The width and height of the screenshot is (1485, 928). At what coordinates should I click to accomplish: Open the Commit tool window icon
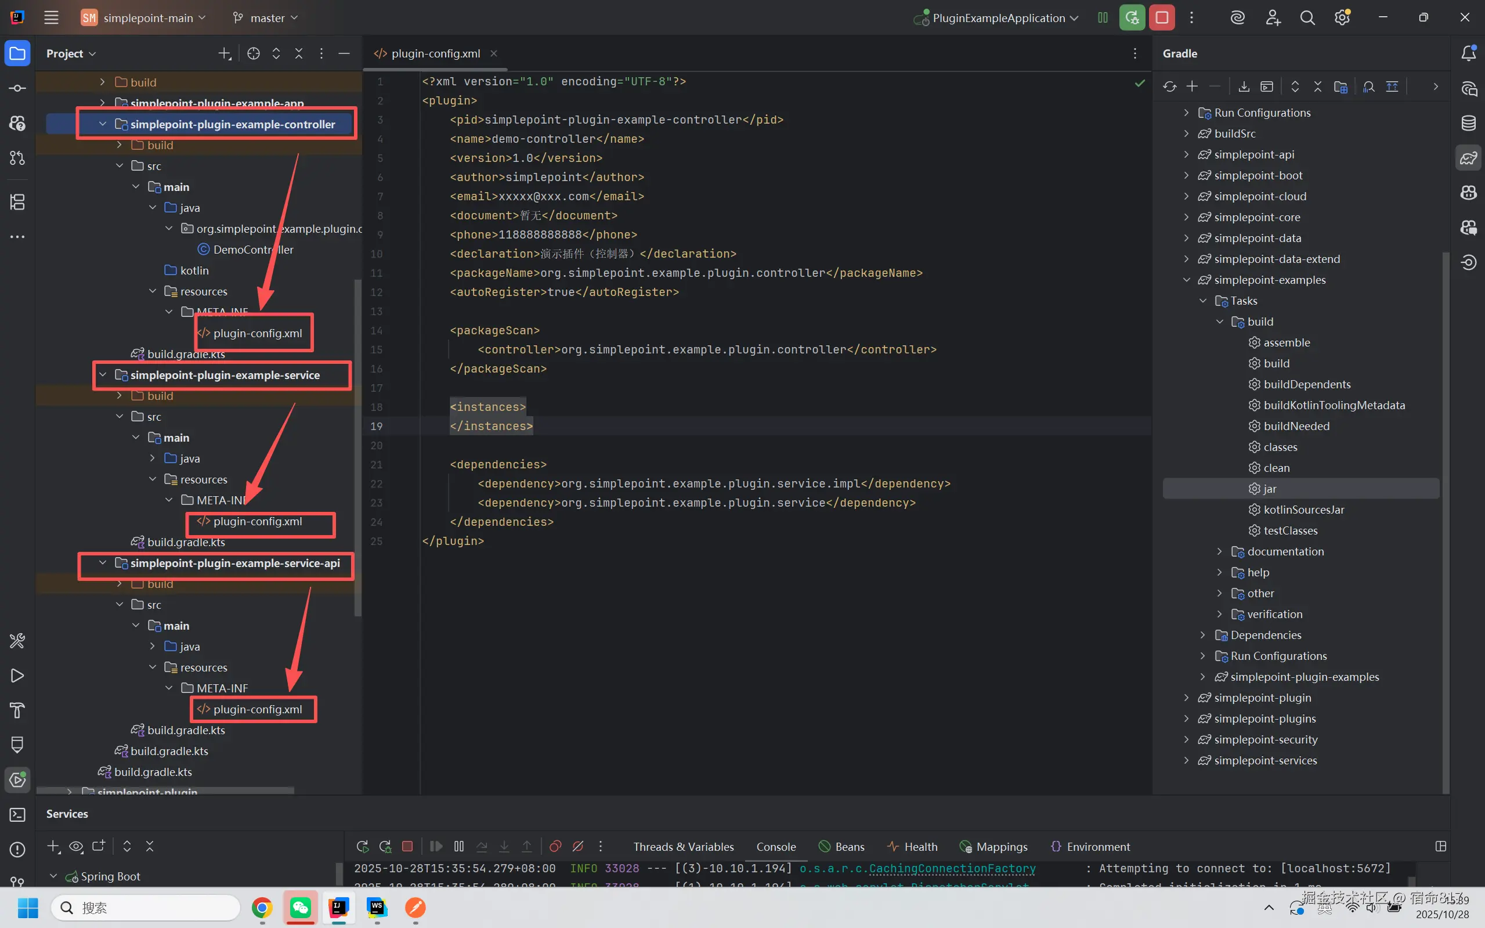(17, 88)
